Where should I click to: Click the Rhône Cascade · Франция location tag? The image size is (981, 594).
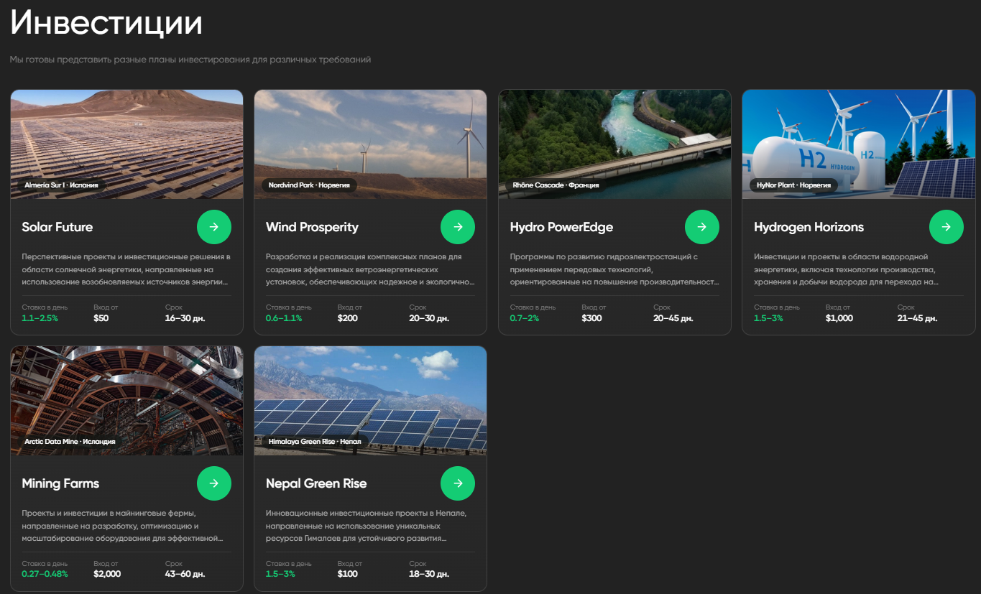[556, 185]
